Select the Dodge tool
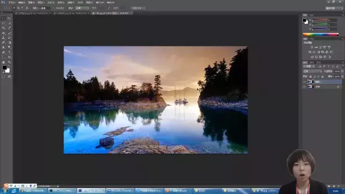Viewport: 345px width, 194px height. pyautogui.click(x=9, y=47)
